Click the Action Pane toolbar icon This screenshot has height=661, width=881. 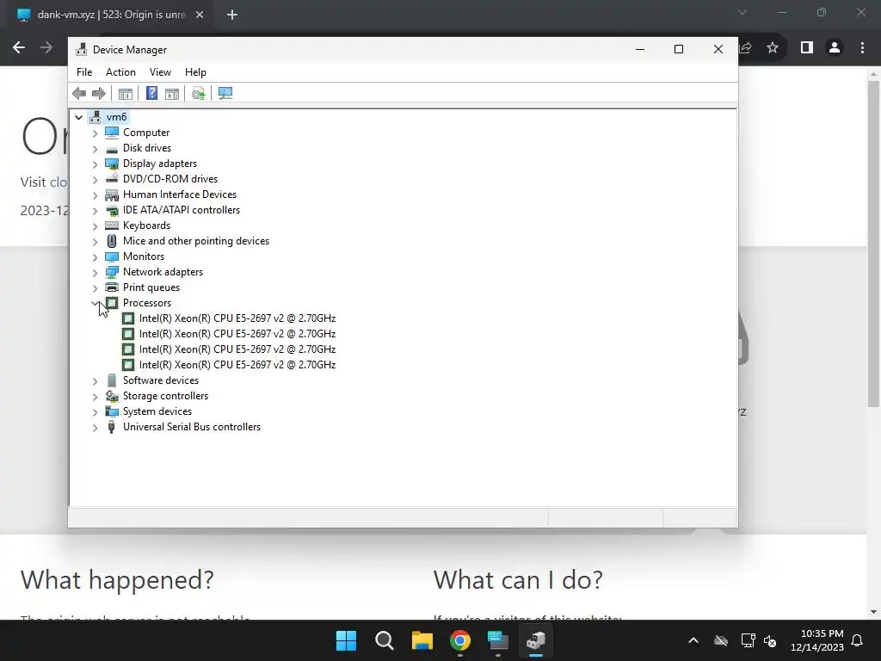click(172, 93)
